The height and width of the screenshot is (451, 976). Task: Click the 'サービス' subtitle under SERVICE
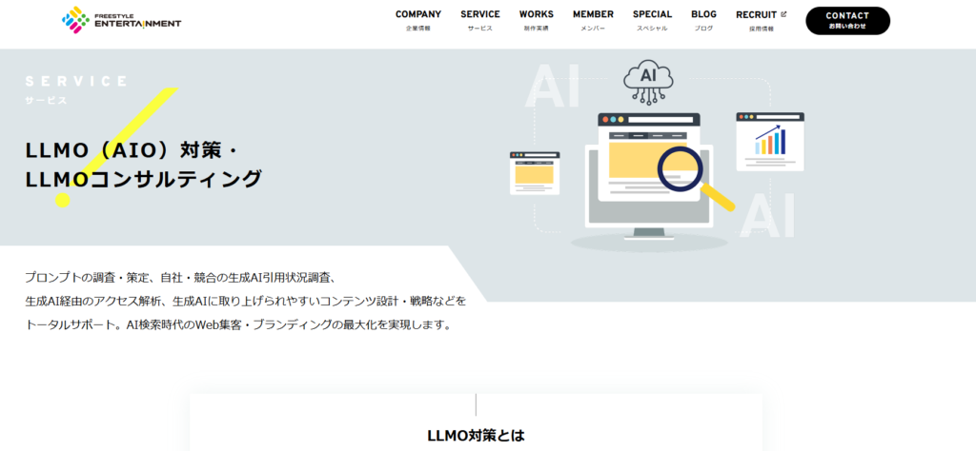[46, 100]
